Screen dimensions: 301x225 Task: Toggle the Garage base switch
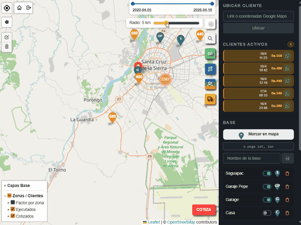pyautogui.click(x=267, y=200)
